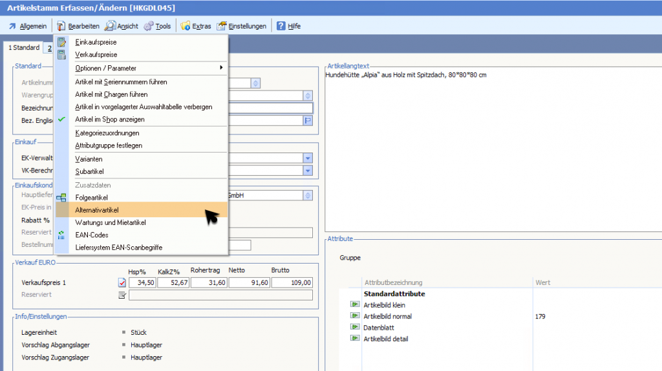The width and height of the screenshot is (662, 371).
Task: Click the EAN-Codes barcode icon
Action: 62,235
